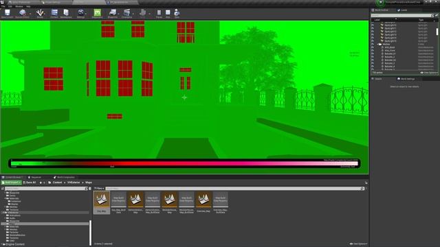Screen dimensions: 440x247
Task: Hide Baluster_01 actor with eye icon
Action: coord(373,54)
